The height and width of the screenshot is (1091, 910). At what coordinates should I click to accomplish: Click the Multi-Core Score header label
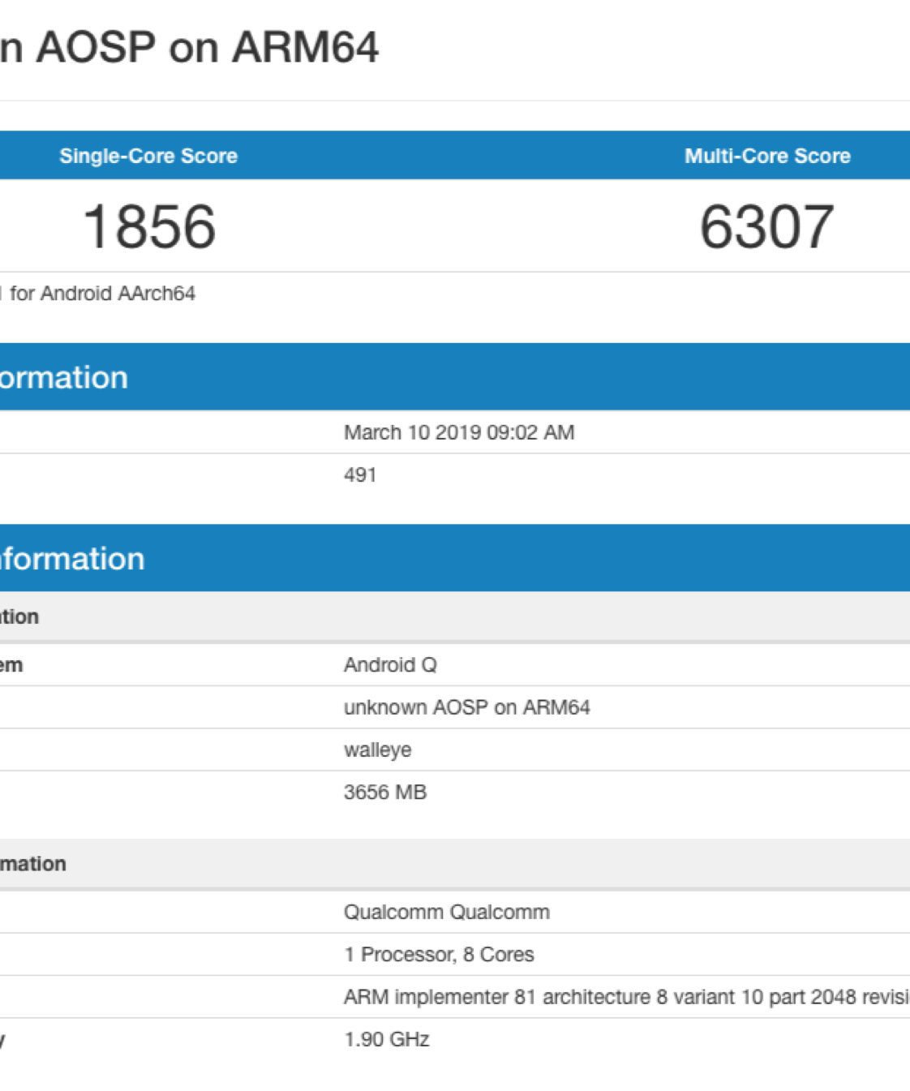pyautogui.click(x=767, y=156)
